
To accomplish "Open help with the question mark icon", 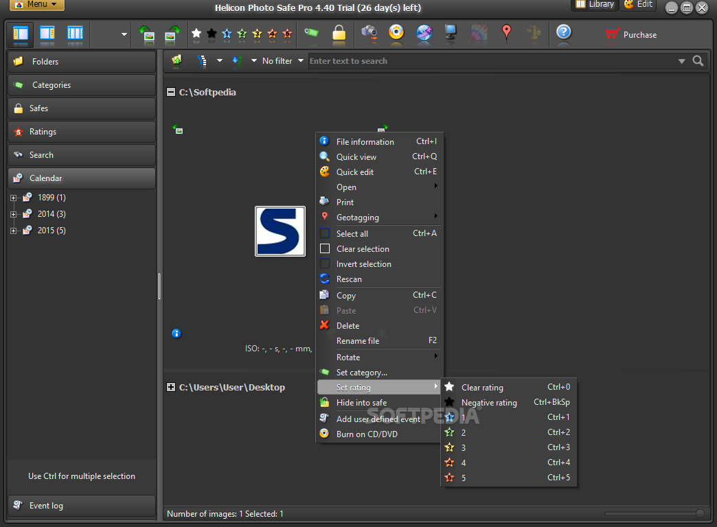I will (x=563, y=32).
